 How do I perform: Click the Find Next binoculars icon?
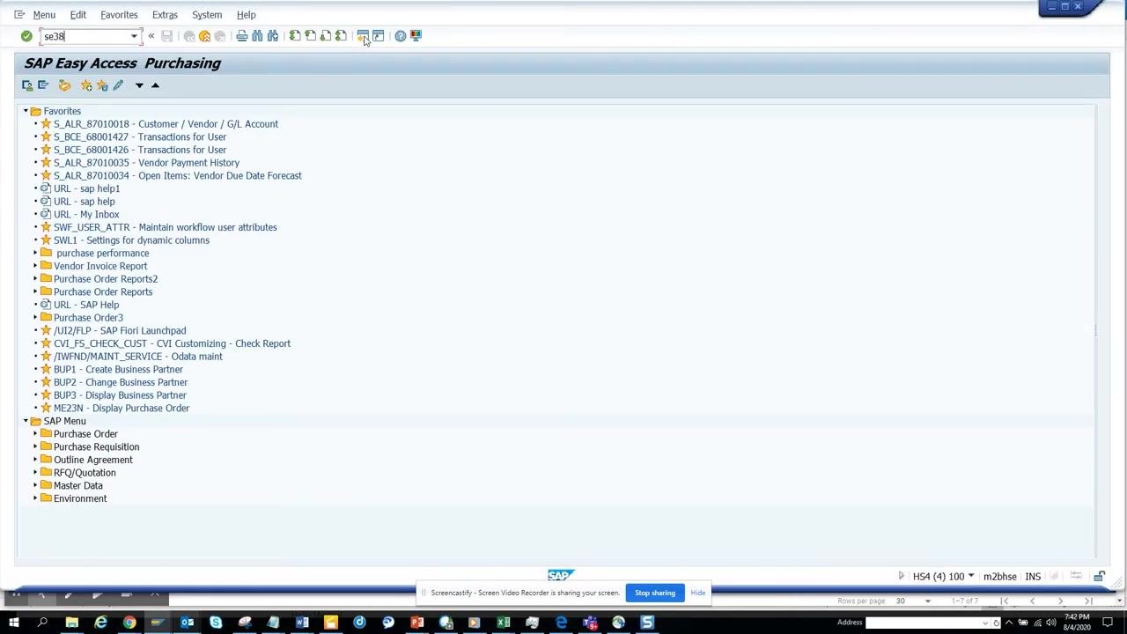[273, 36]
